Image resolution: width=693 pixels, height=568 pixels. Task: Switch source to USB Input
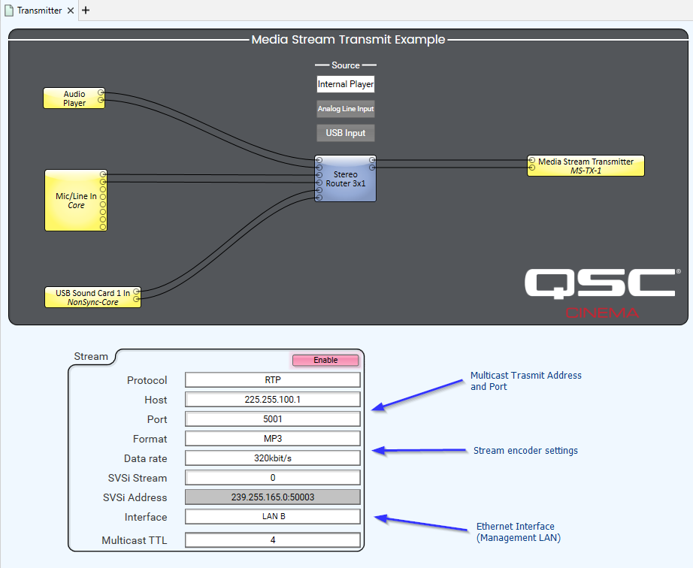346,133
